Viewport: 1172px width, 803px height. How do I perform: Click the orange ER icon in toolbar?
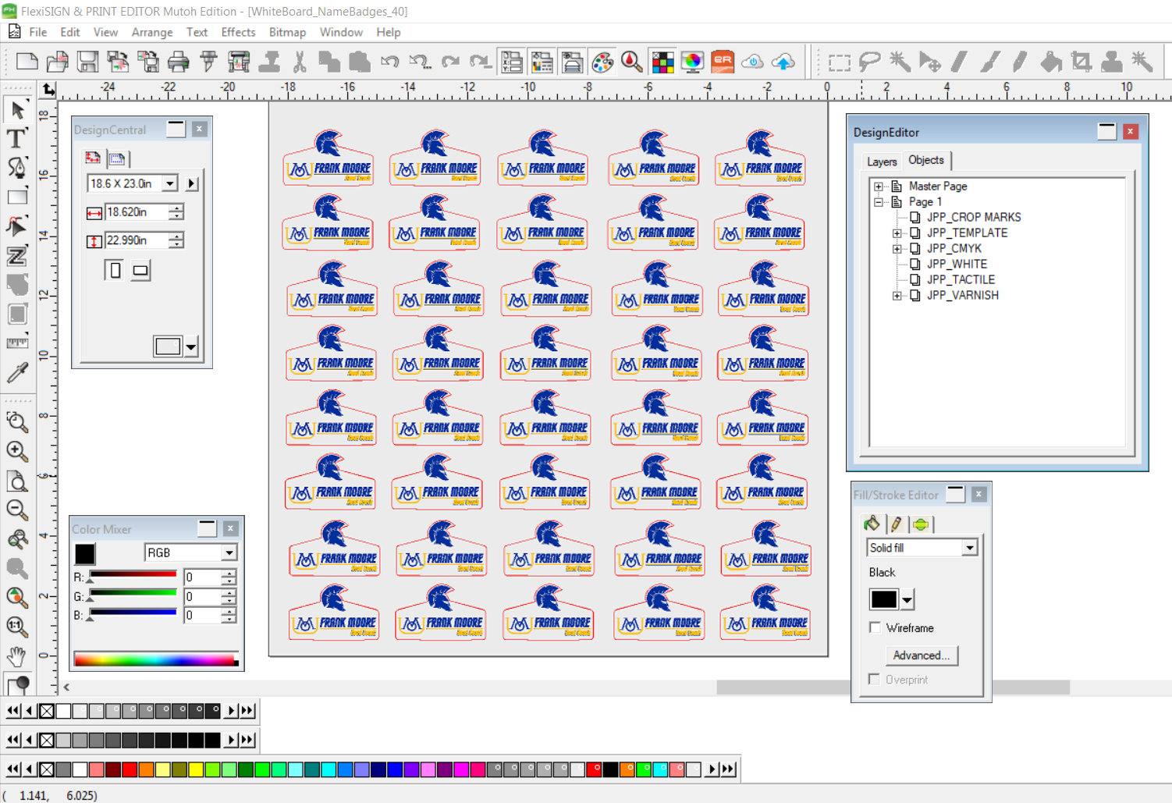[723, 62]
